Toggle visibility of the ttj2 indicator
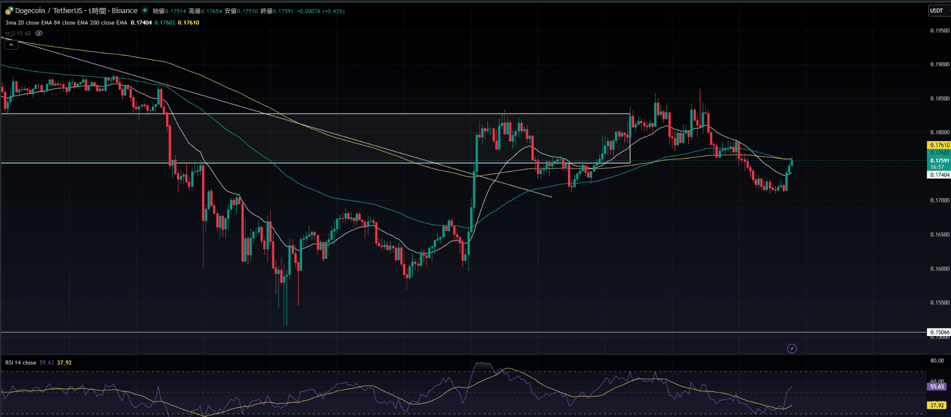The width and height of the screenshot is (951, 417). point(39,34)
